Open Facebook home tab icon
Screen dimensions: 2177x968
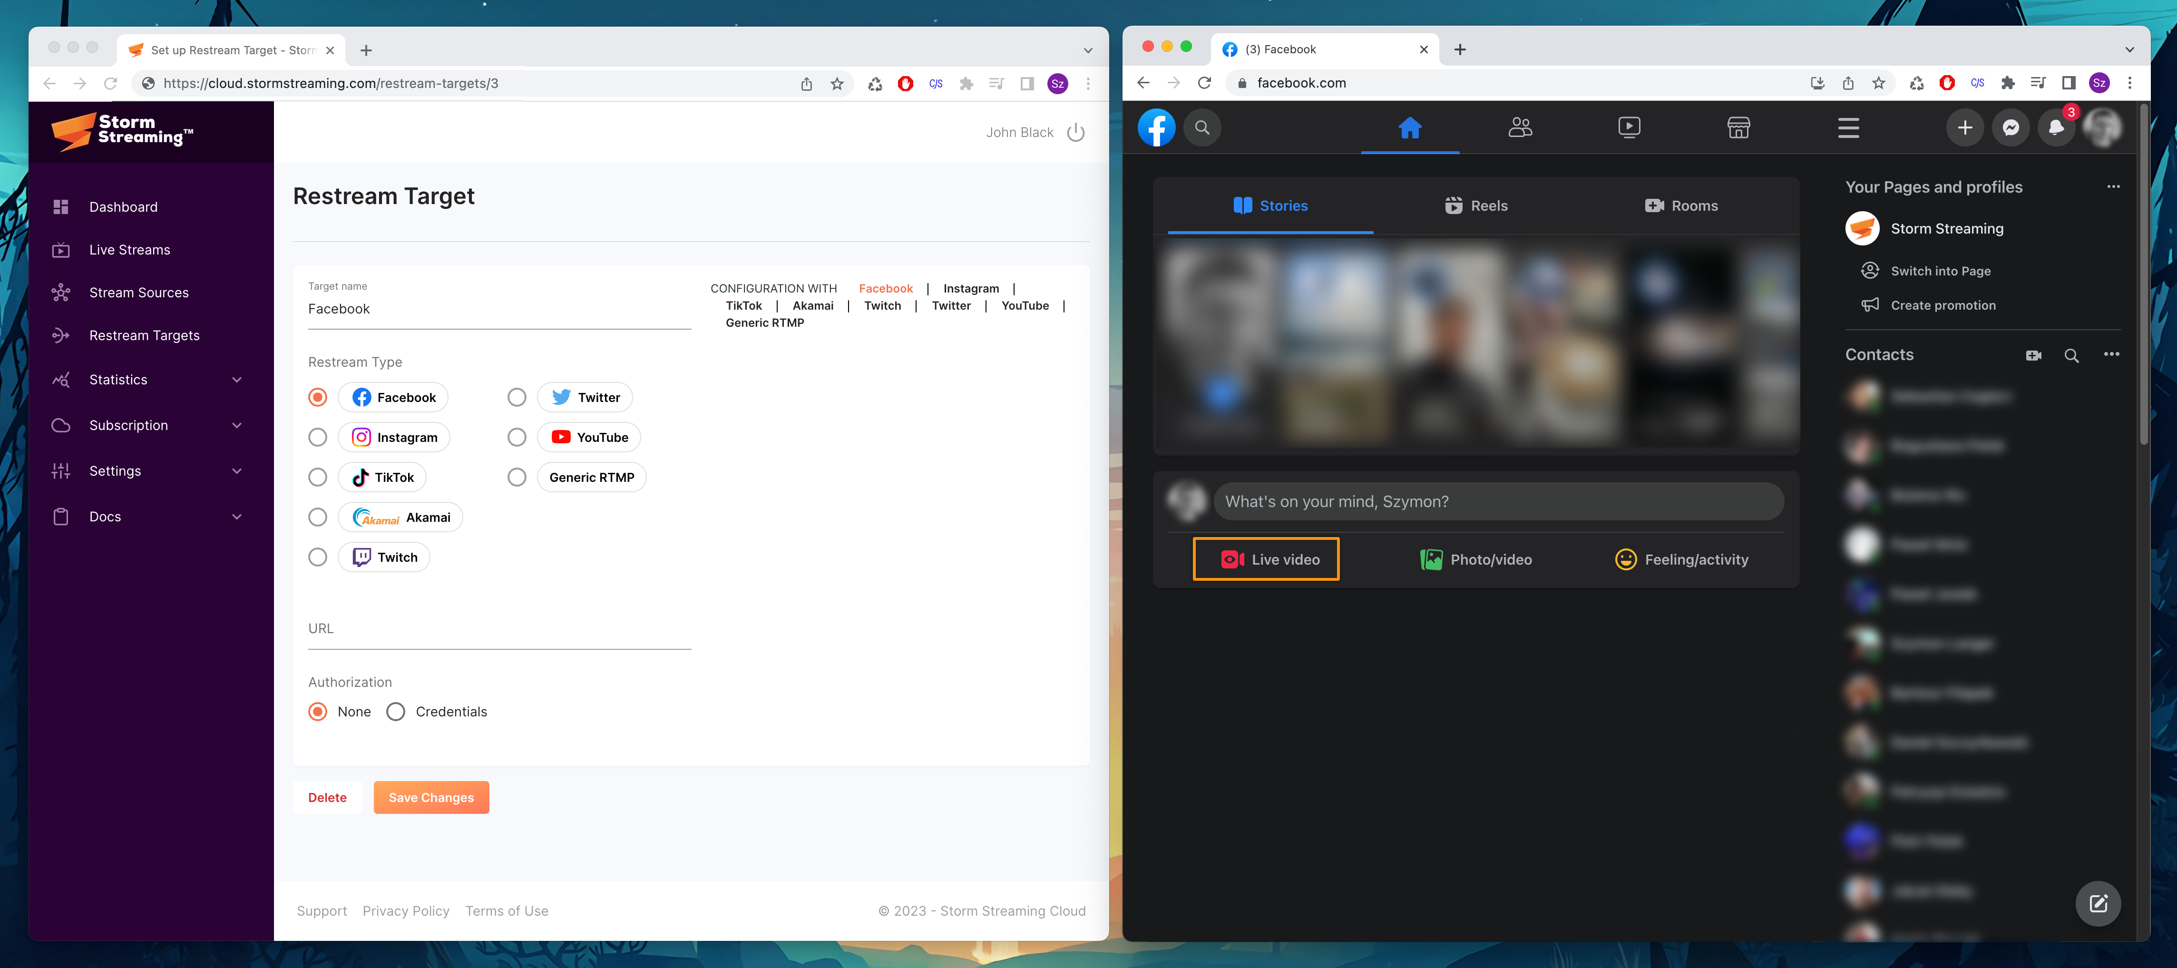point(1410,127)
